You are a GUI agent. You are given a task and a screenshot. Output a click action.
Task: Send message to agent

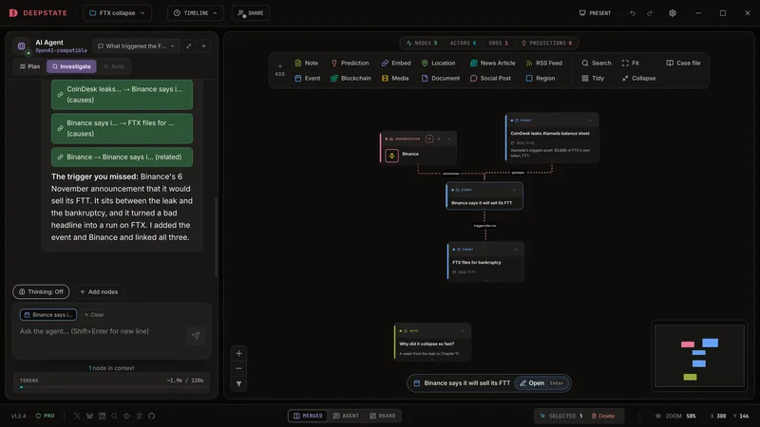[196, 336]
